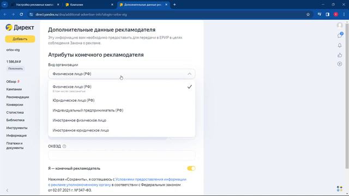349x196 pixels.
Task: Open the browser extensions icon
Action: [x=320, y=15]
